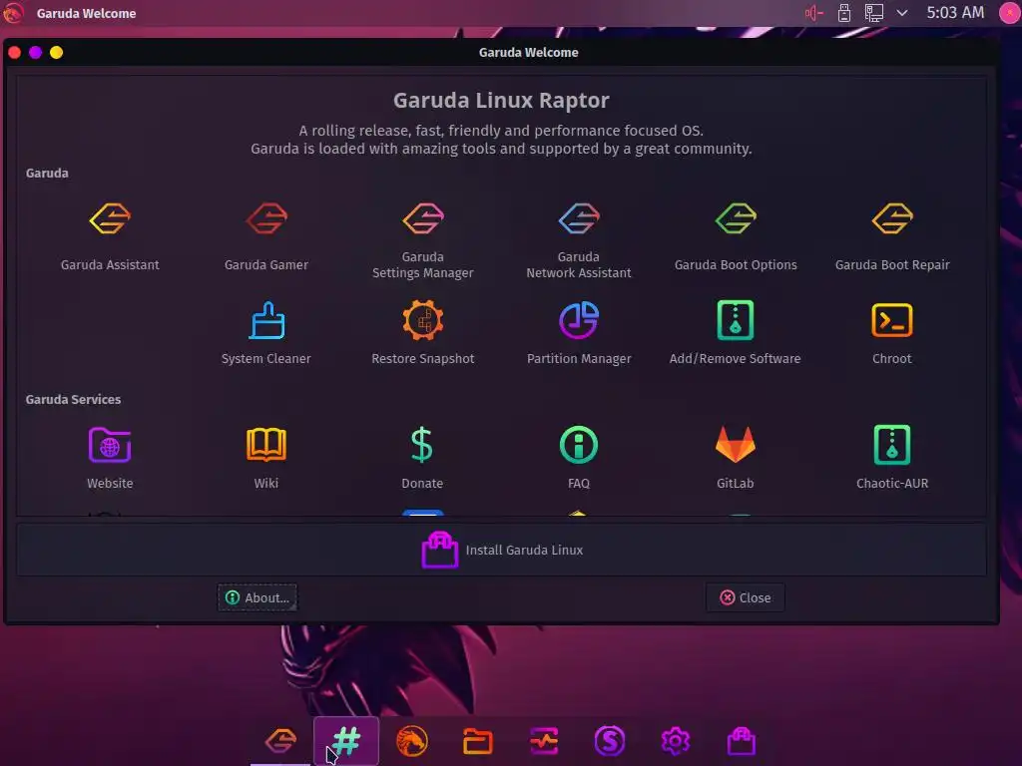Screen dimensions: 1022x766
Task: Open Chroot terminal tool
Action: (891, 332)
